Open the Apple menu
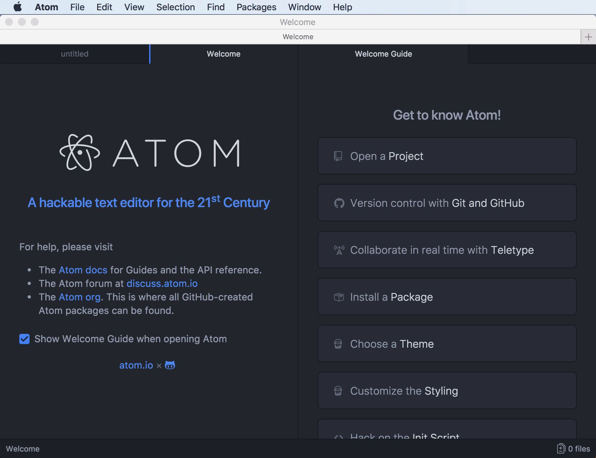This screenshot has width=596, height=458. coord(18,7)
